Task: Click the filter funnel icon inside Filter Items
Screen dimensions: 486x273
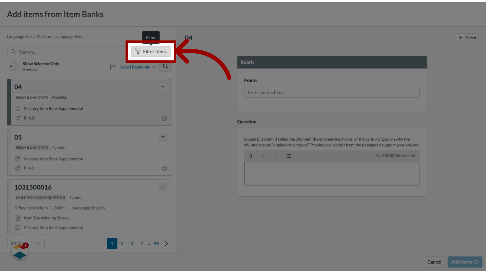Action: tap(137, 51)
